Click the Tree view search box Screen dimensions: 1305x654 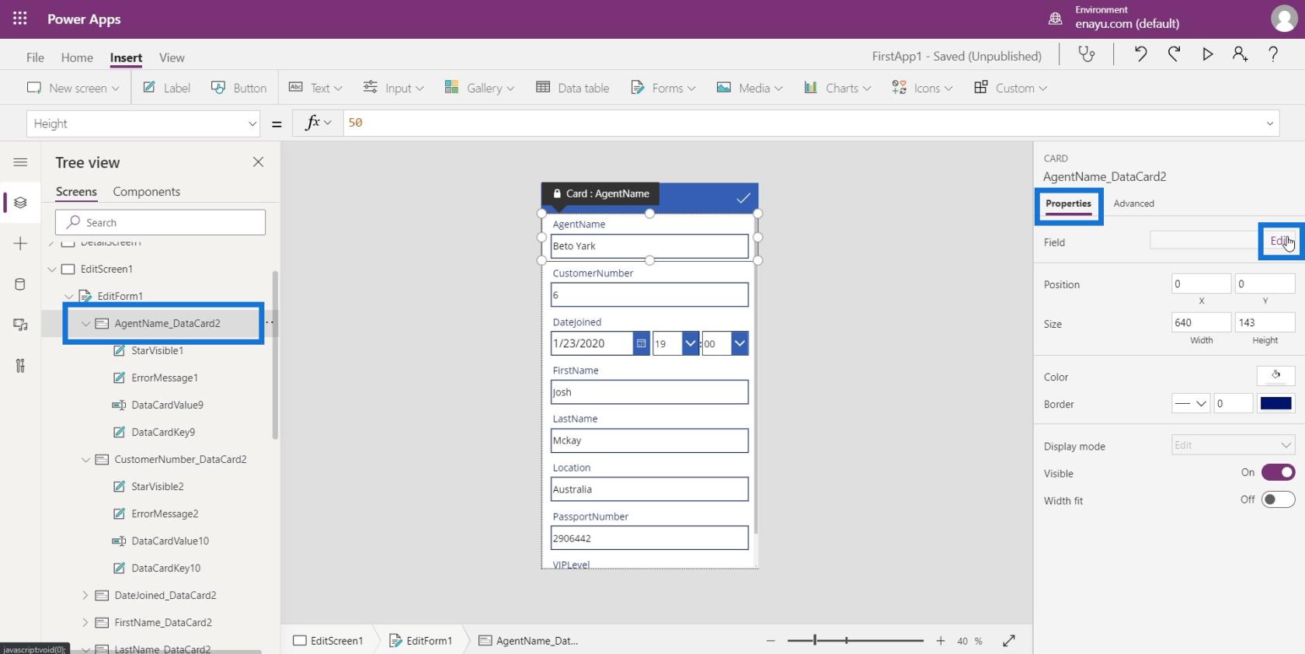click(160, 222)
